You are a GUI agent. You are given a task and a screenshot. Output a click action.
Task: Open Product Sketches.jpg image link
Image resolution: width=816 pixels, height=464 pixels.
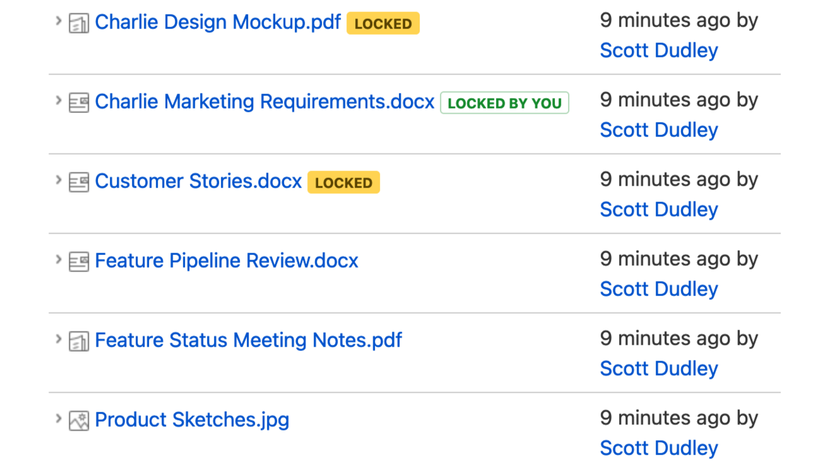pyautogui.click(x=192, y=420)
